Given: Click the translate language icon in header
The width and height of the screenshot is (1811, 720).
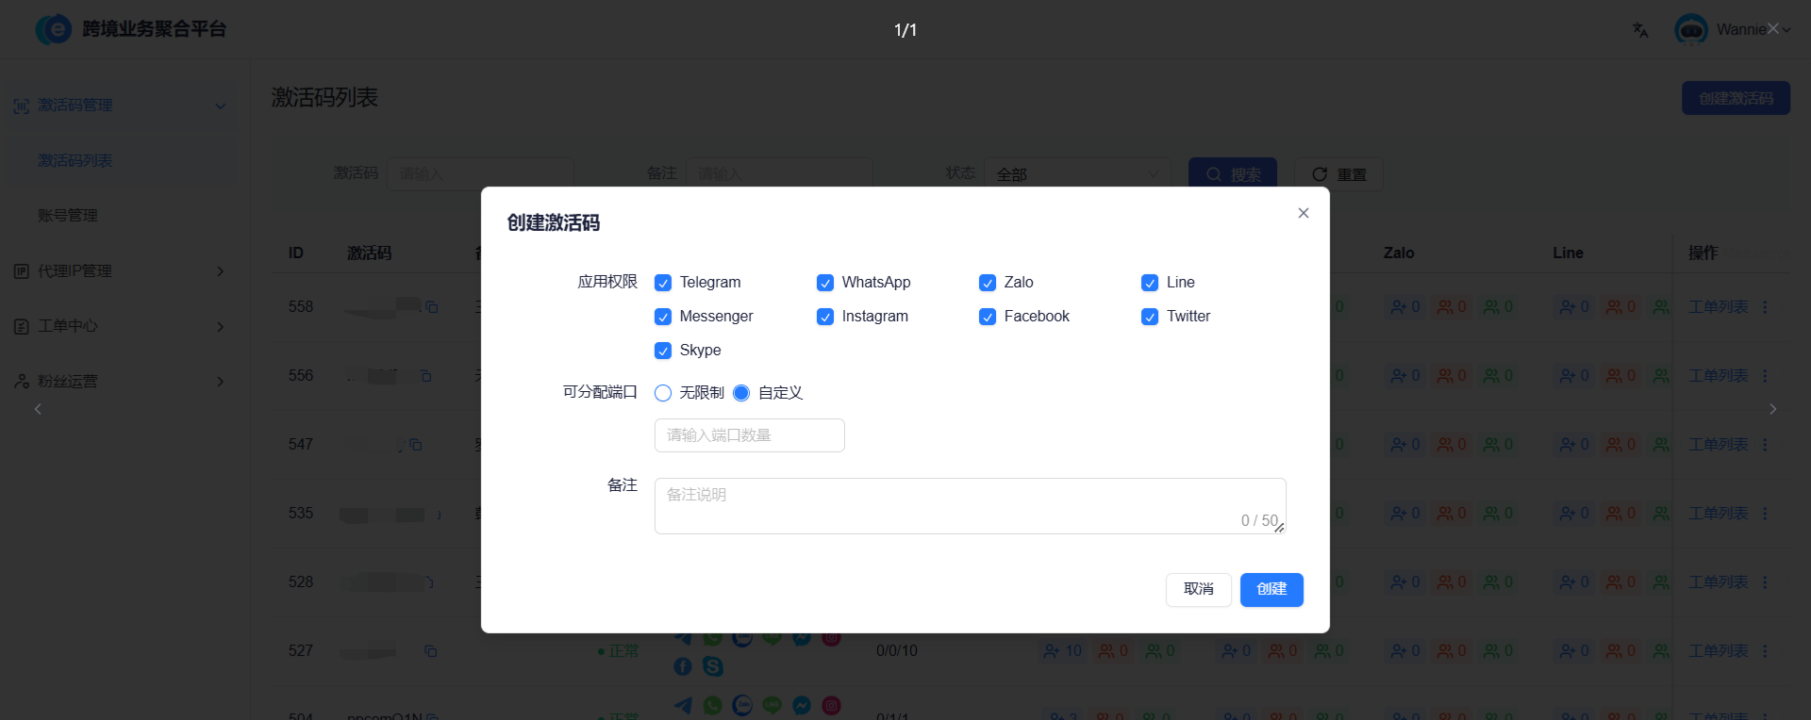Looking at the screenshot, I should [1640, 30].
